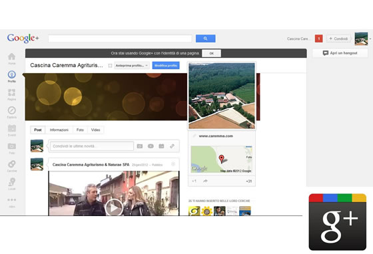Open the sunflower circle member thumbnail

[207, 211]
